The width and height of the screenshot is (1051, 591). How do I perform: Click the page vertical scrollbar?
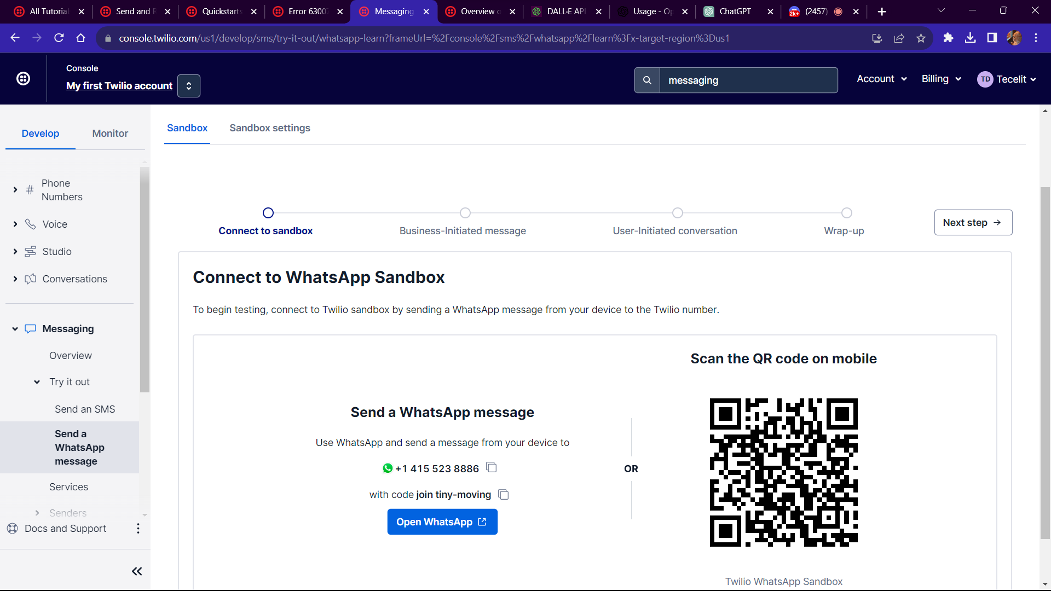[1045, 361]
